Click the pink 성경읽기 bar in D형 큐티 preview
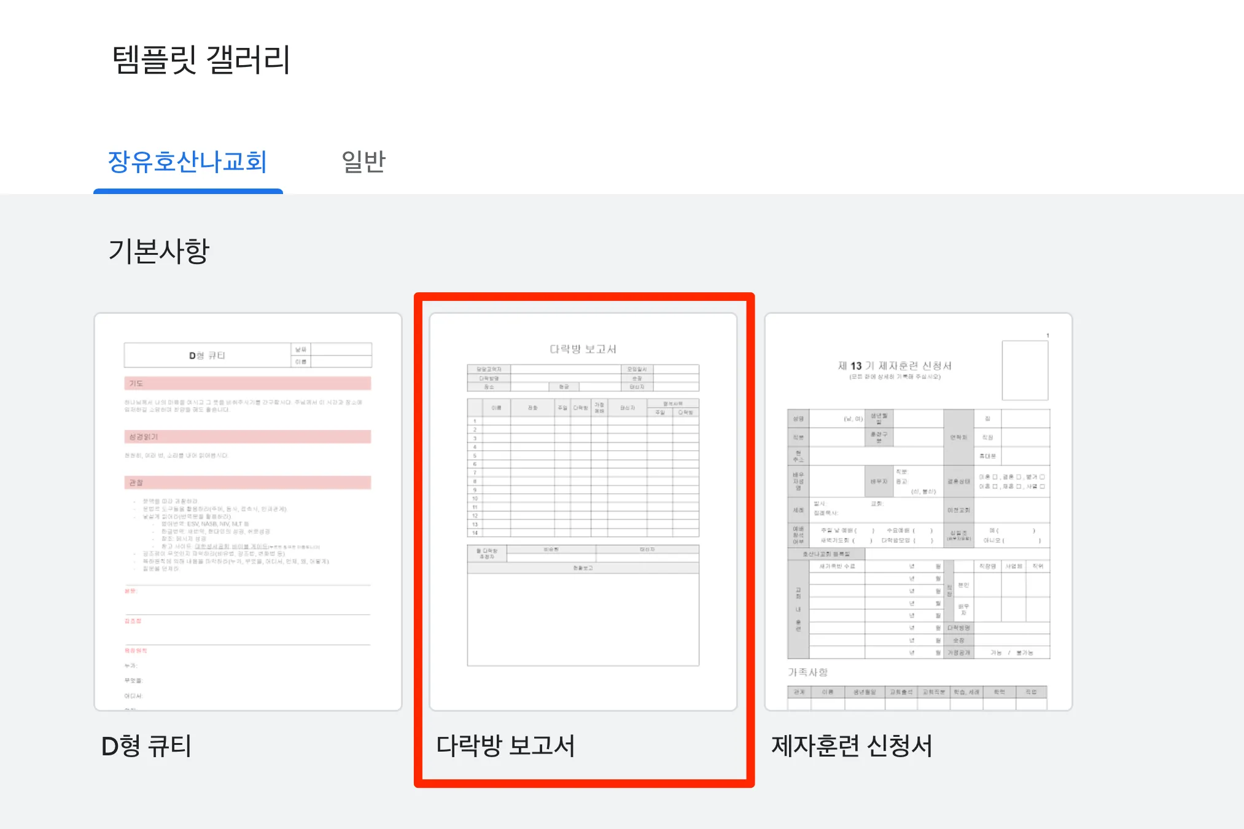This screenshot has width=1244, height=829. 247,437
